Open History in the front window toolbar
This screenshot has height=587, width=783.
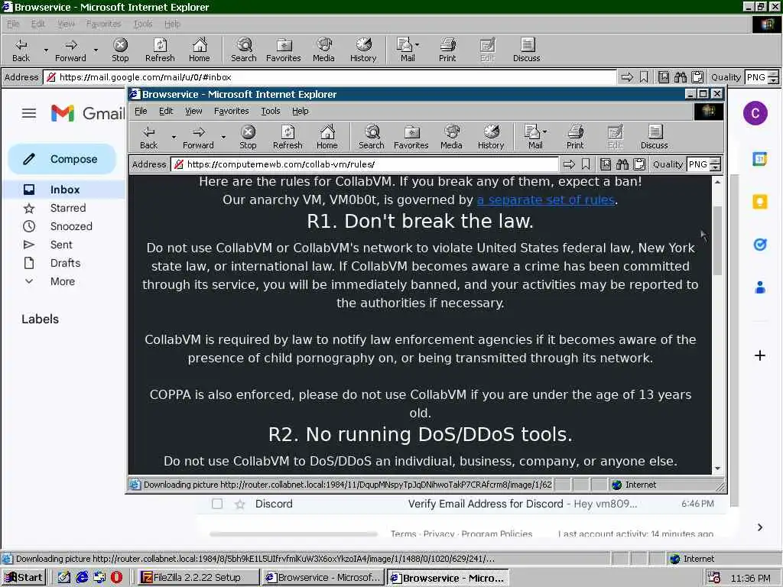point(491,138)
